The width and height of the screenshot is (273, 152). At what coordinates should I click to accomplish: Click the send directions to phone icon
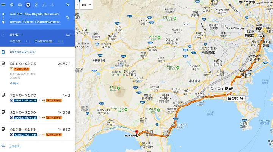coord(3,52)
